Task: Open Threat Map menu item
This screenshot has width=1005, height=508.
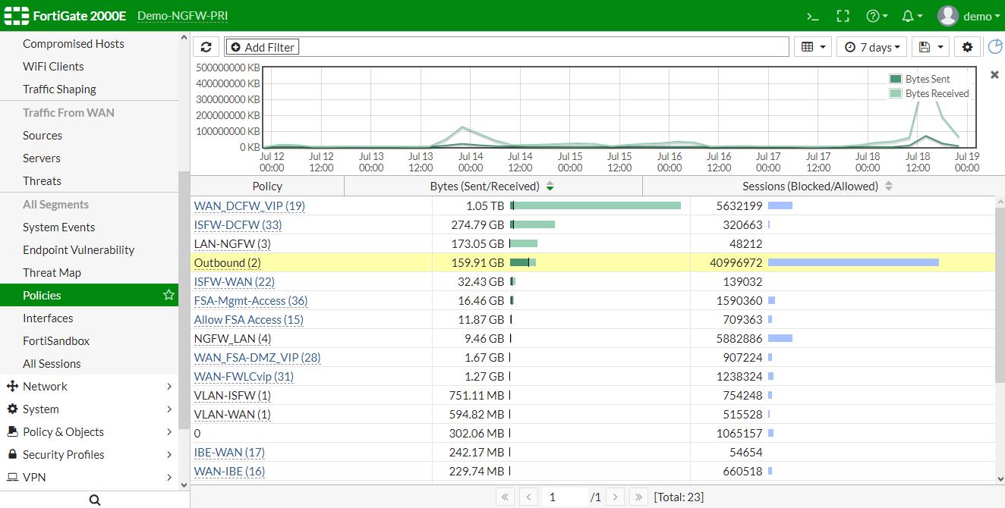Action: (52, 272)
